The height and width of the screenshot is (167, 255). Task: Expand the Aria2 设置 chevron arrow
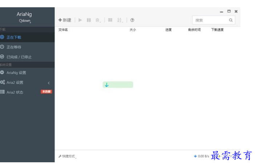pos(49,83)
